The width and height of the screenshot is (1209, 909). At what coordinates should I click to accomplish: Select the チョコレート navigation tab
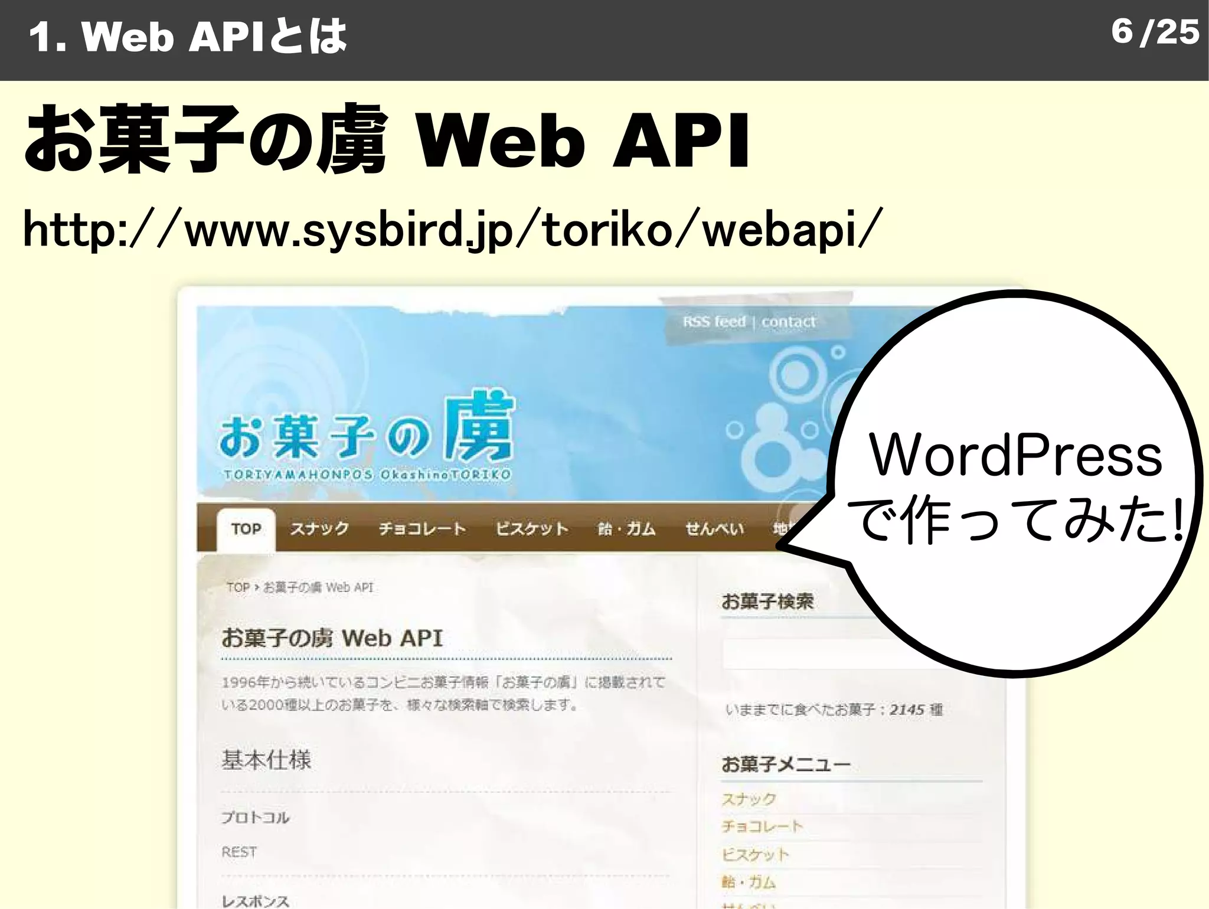[423, 529]
